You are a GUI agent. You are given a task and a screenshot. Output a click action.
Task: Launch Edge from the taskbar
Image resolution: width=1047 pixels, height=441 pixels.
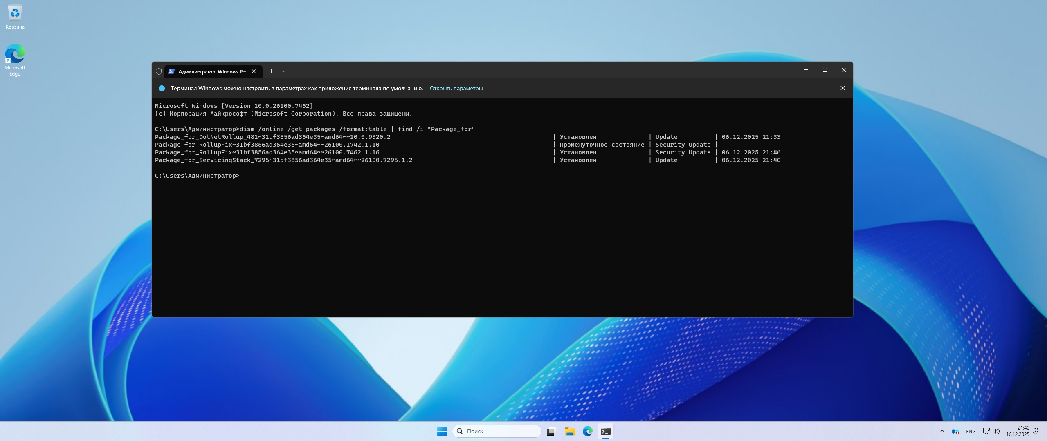click(x=587, y=431)
